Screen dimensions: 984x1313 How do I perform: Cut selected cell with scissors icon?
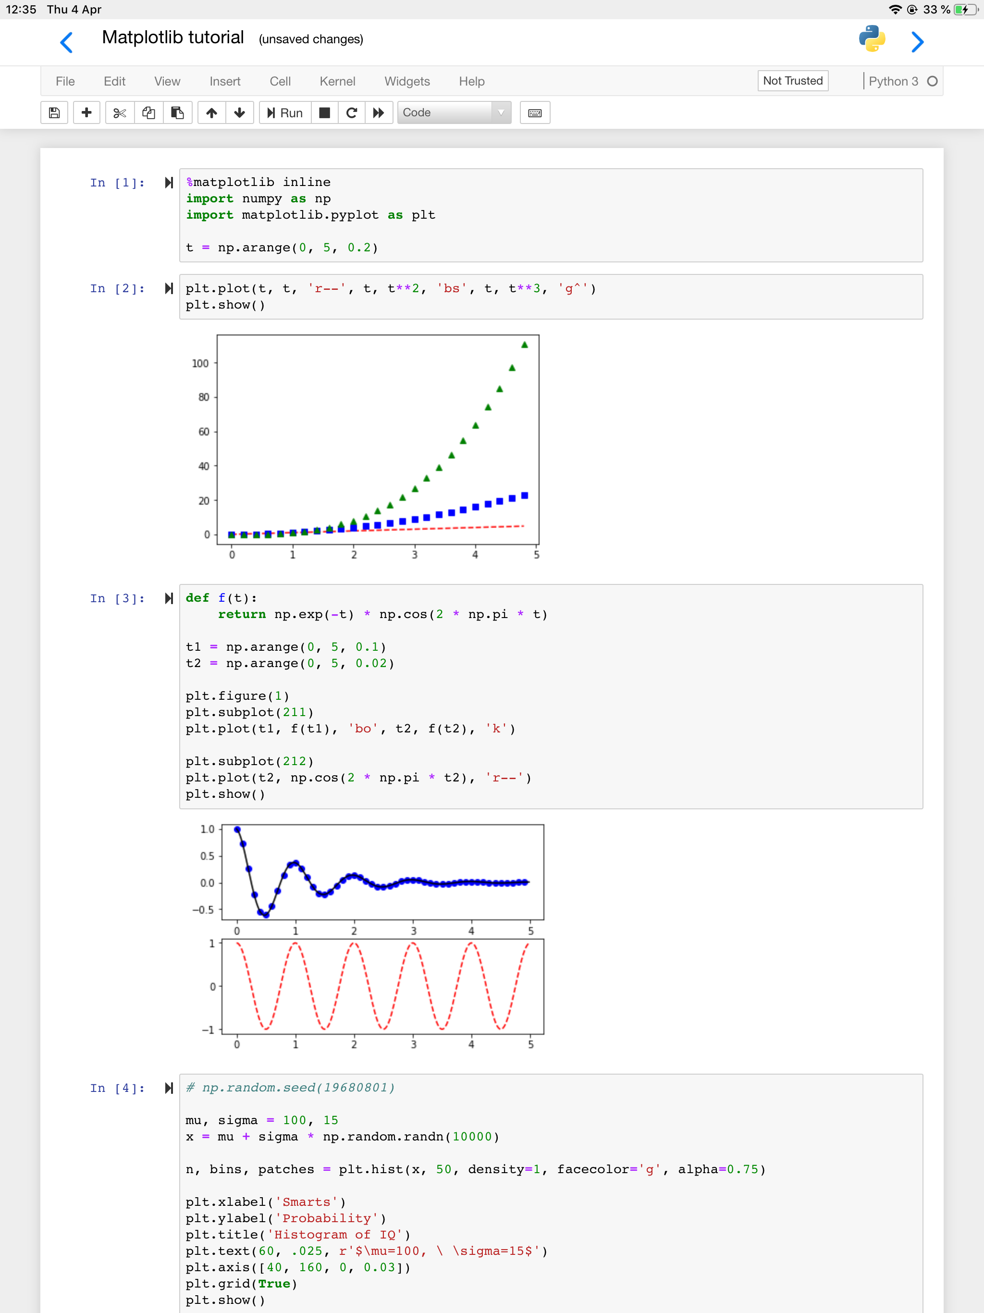[120, 113]
